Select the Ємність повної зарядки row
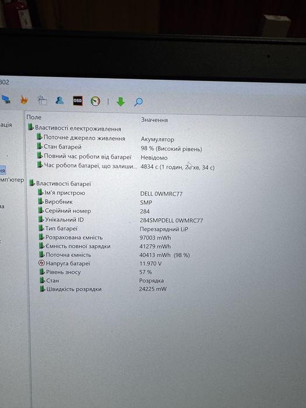Viewport: 306px width, 408px height. [75, 246]
